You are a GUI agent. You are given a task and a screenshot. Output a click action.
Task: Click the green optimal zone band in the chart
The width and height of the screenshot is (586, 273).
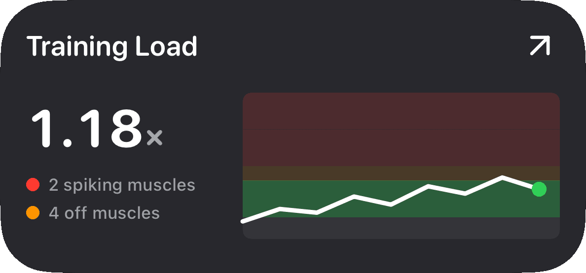click(x=401, y=199)
